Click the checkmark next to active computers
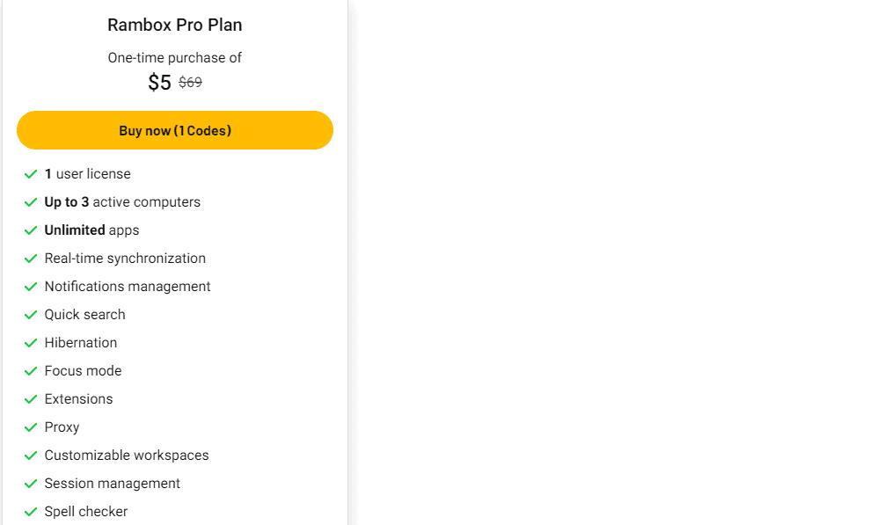This screenshot has height=525, width=884. pyautogui.click(x=31, y=202)
